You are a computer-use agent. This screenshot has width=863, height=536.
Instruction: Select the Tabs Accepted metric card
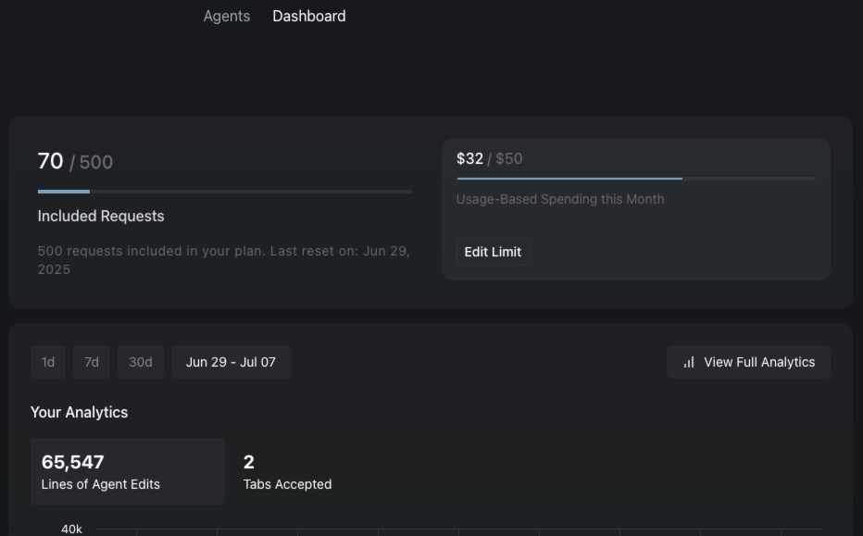click(287, 471)
